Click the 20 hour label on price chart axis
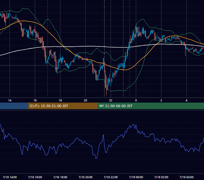 85,100
